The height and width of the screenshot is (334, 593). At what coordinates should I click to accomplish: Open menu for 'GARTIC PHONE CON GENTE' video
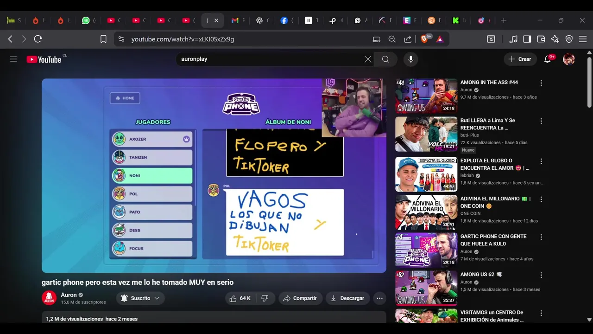point(541,237)
